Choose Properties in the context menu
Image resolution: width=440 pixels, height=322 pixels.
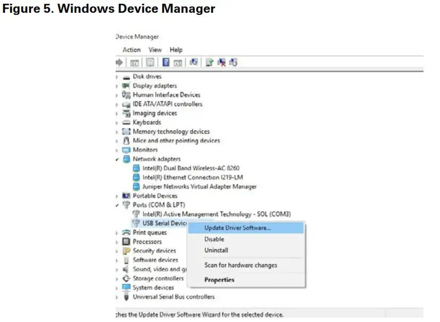(246, 280)
